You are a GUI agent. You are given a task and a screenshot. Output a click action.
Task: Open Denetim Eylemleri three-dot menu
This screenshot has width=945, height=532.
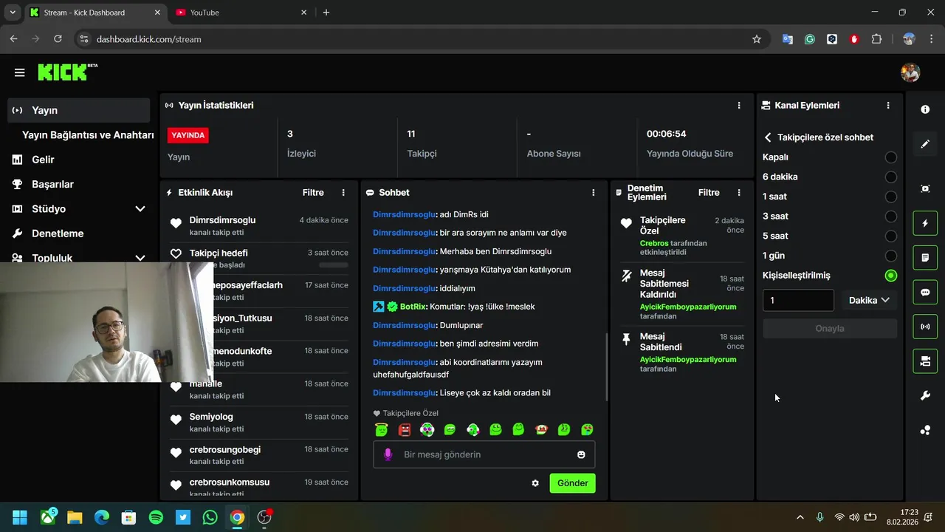click(739, 193)
